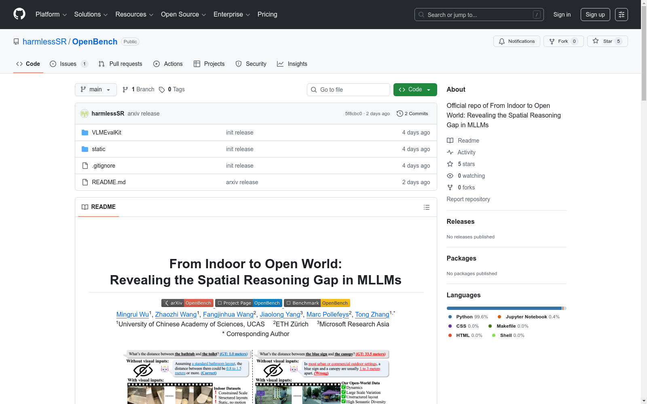Open Marc Pollefeys author link
Viewport: 647px width, 404px height.
click(x=328, y=315)
